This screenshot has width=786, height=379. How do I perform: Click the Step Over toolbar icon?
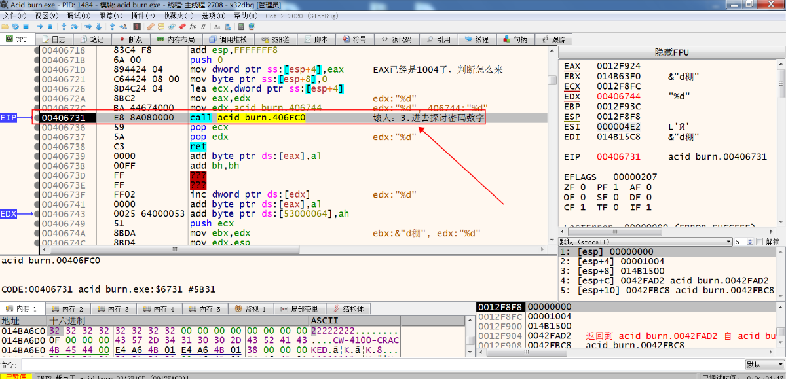(74, 27)
